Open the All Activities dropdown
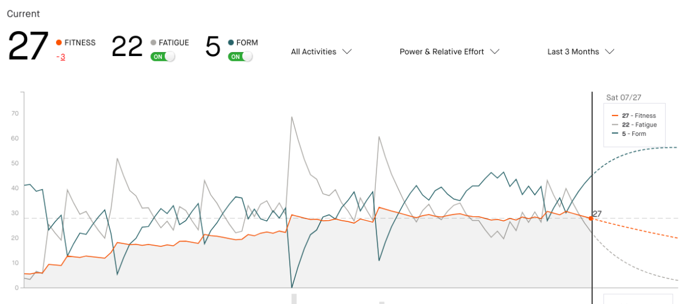This screenshot has width=694, height=304. [321, 52]
